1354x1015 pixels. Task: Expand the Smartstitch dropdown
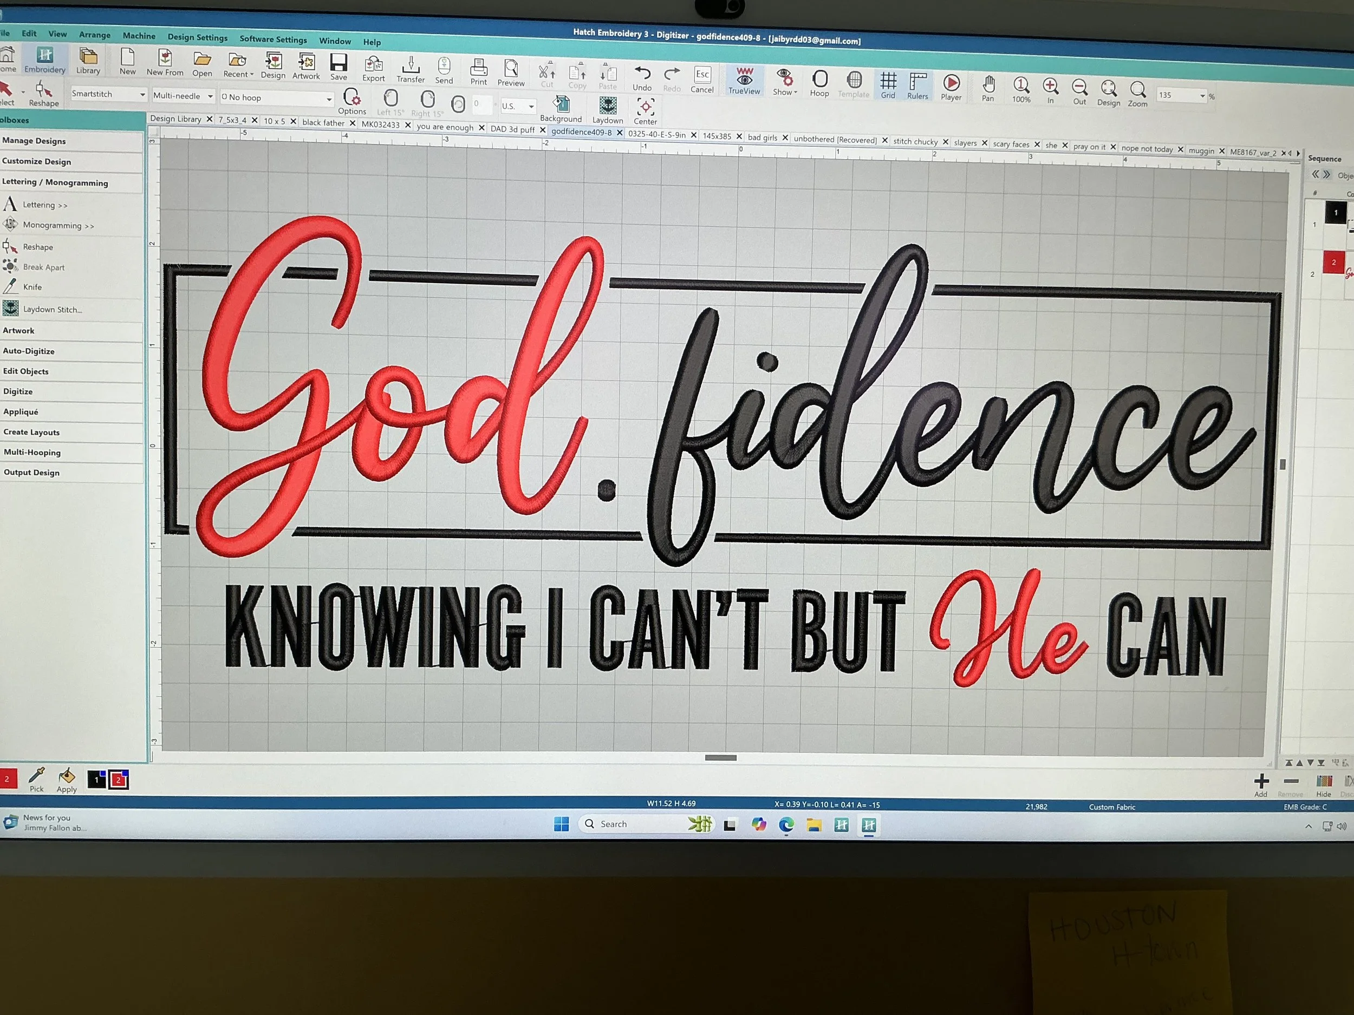(x=142, y=95)
